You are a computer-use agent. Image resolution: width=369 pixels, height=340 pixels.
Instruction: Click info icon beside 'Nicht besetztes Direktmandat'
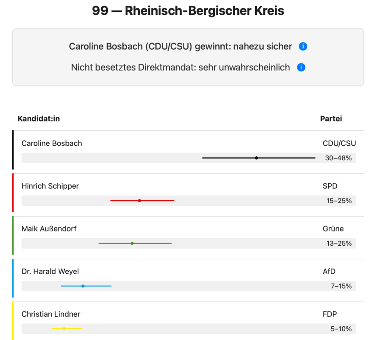pyautogui.click(x=301, y=67)
